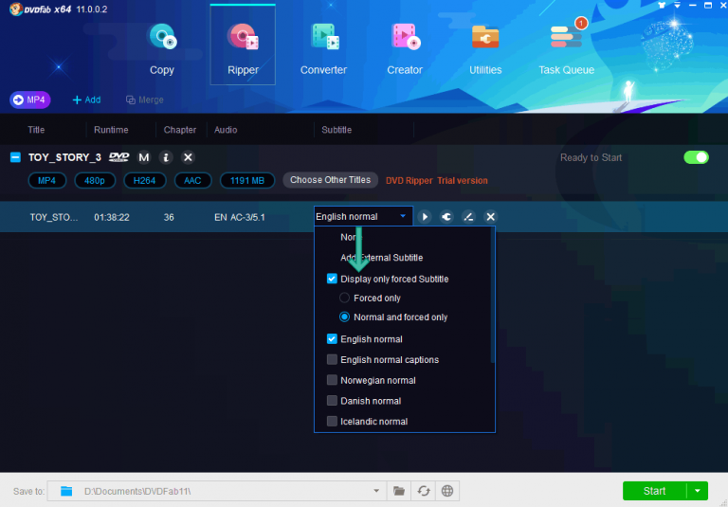Viewport: 728px width, 507px height.
Task: Click the refresh icon near Save to
Action: [424, 491]
